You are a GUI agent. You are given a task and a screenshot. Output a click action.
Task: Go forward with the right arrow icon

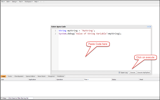(44, 2)
